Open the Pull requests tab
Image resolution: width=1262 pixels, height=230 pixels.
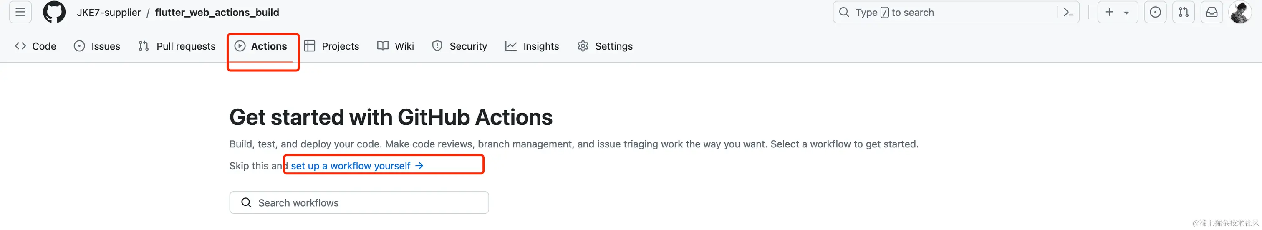[177, 46]
